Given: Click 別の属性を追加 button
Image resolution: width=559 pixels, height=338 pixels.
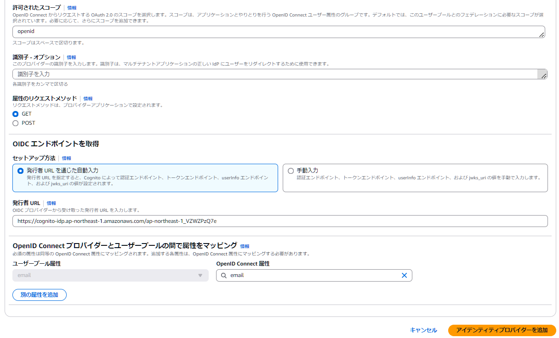Looking at the screenshot, I should (40, 295).
